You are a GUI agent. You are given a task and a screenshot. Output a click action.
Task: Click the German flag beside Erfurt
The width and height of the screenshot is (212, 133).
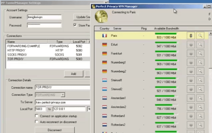coord(105,45)
